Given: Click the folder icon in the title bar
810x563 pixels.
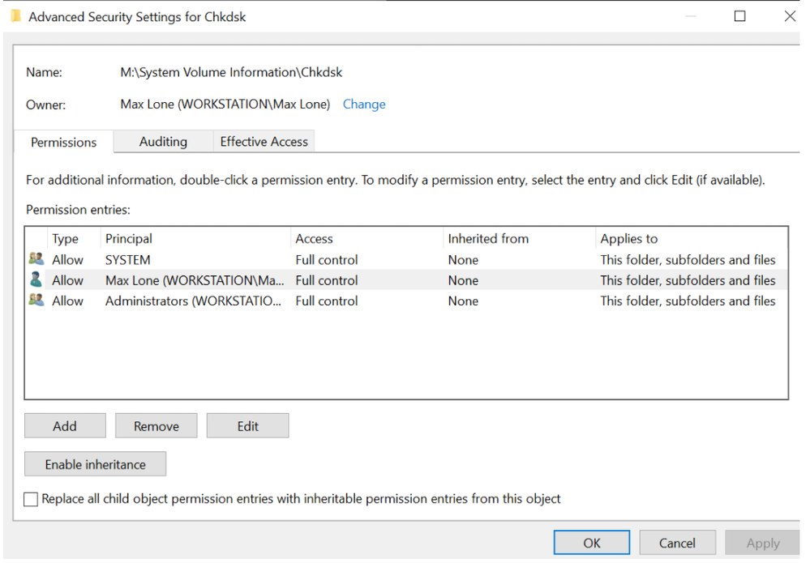Looking at the screenshot, I should click(x=15, y=16).
